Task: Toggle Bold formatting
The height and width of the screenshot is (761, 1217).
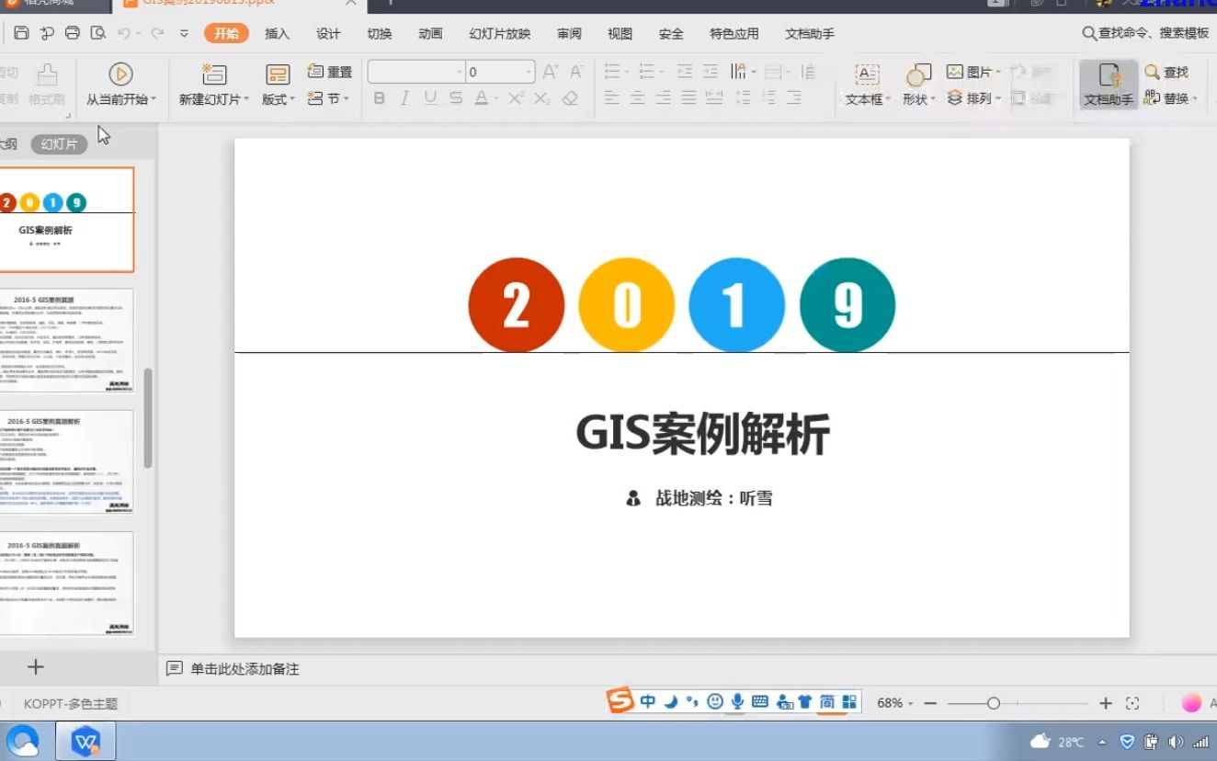Action: click(x=379, y=98)
